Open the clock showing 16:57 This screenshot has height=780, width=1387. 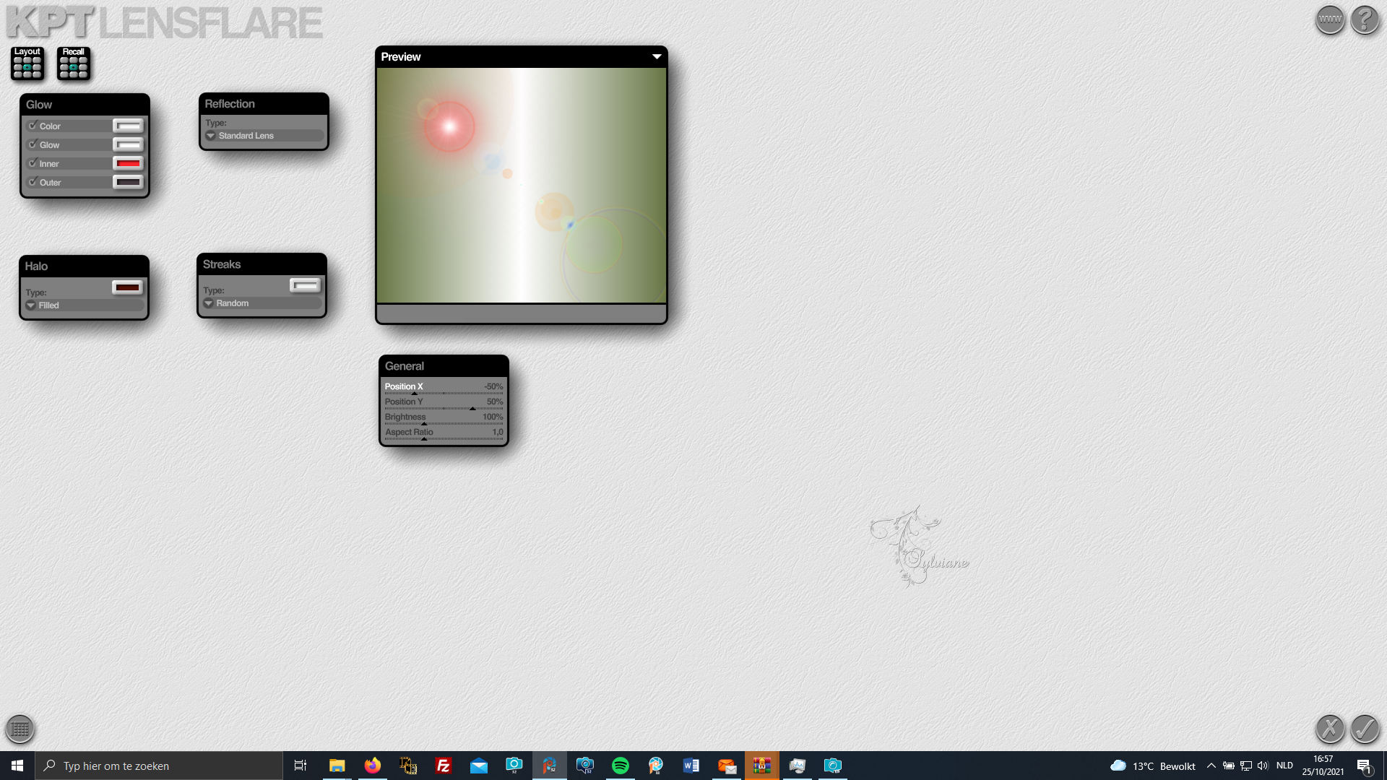(x=1323, y=766)
